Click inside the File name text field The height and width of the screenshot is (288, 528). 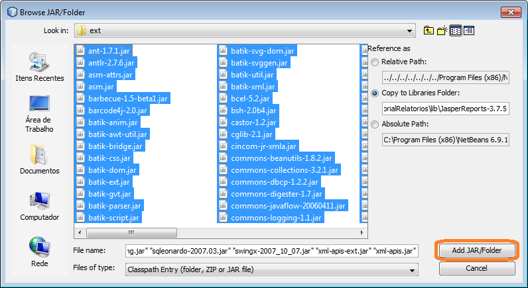tap(271, 251)
